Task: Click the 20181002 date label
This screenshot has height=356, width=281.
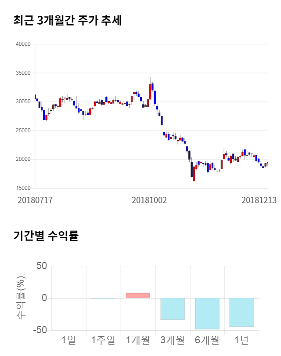Action: [x=149, y=200]
